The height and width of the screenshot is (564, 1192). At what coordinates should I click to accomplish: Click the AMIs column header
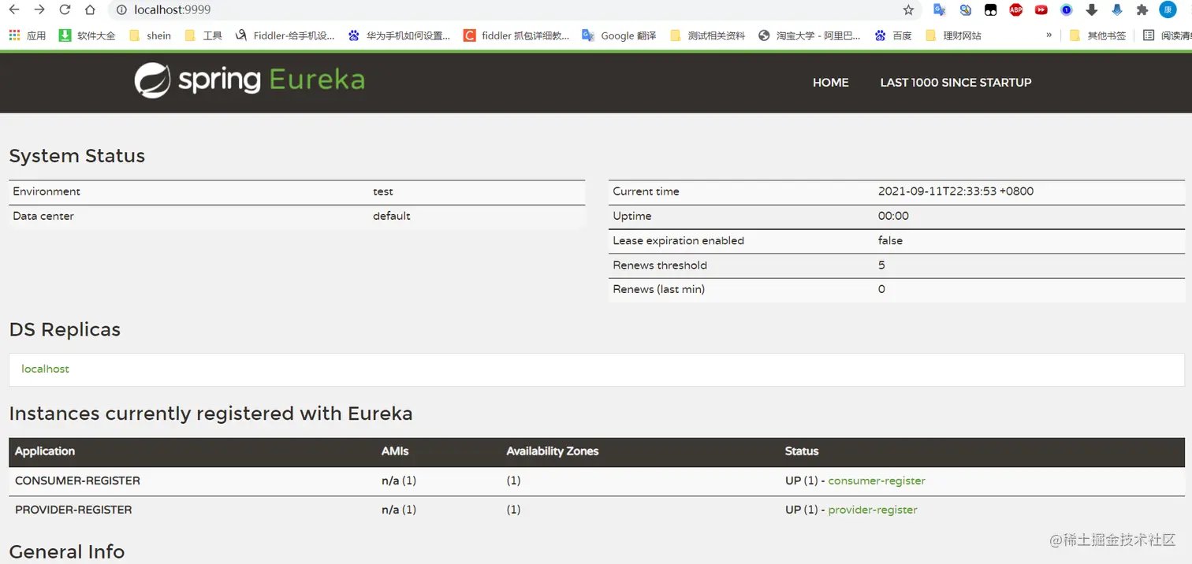(x=395, y=451)
